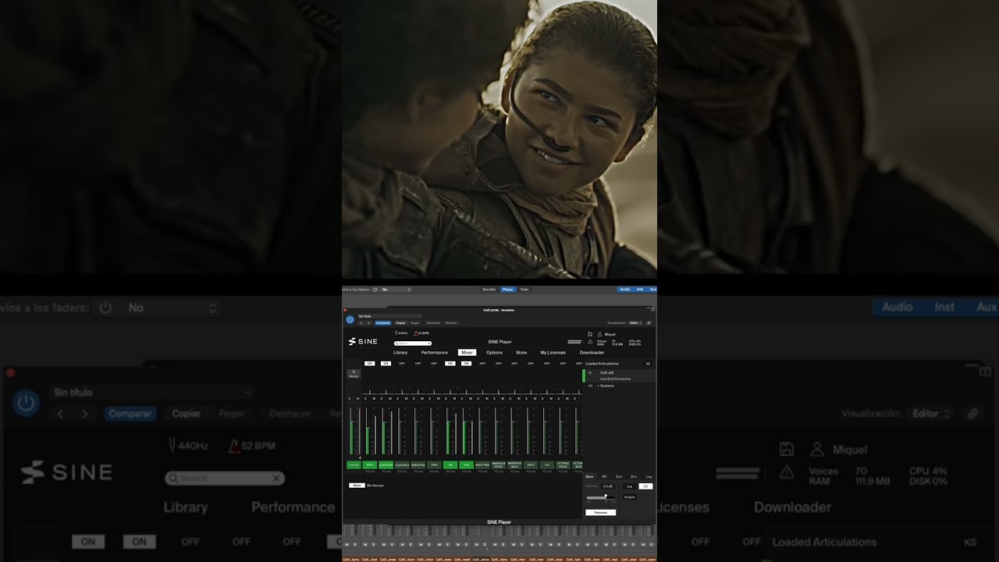Open the Performance tab
Viewport: 999px width, 562px height.
(435, 353)
